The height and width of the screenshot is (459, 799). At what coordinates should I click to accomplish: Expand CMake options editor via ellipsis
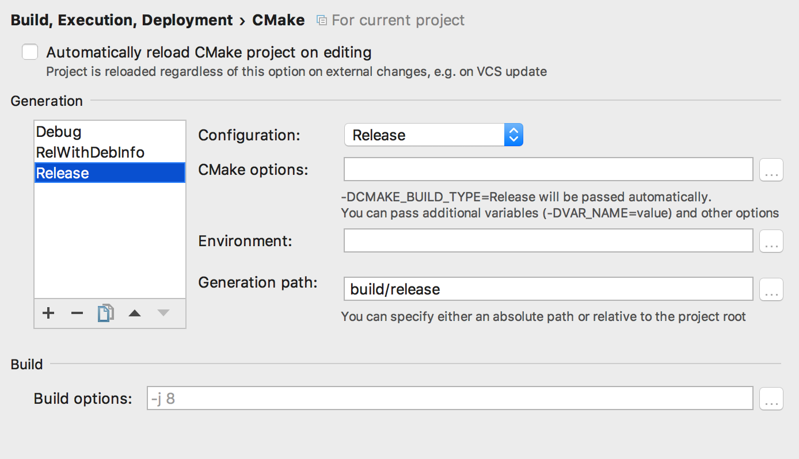771,170
